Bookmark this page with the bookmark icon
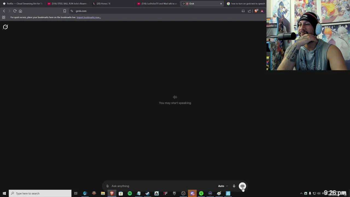This screenshot has height=197, width=350. [x=65, y=11]
